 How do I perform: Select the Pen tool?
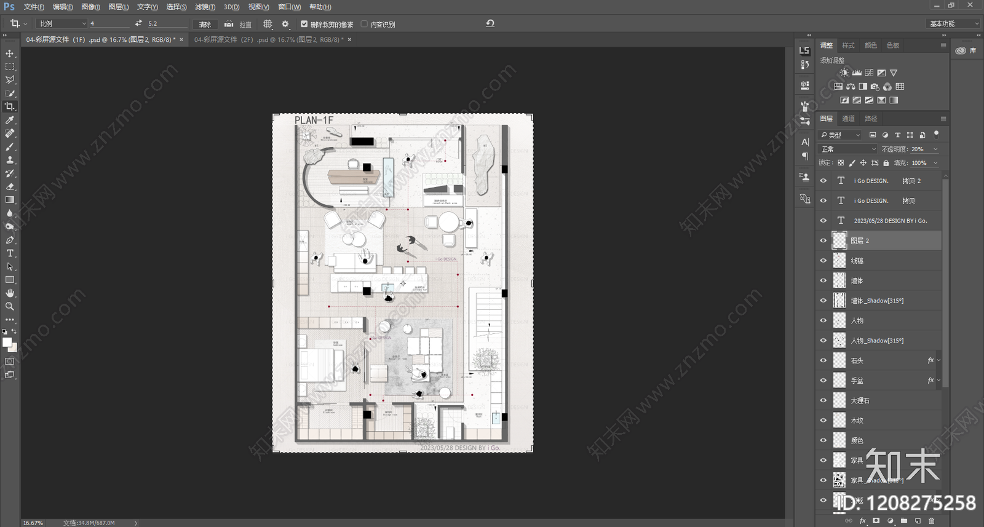10,240
